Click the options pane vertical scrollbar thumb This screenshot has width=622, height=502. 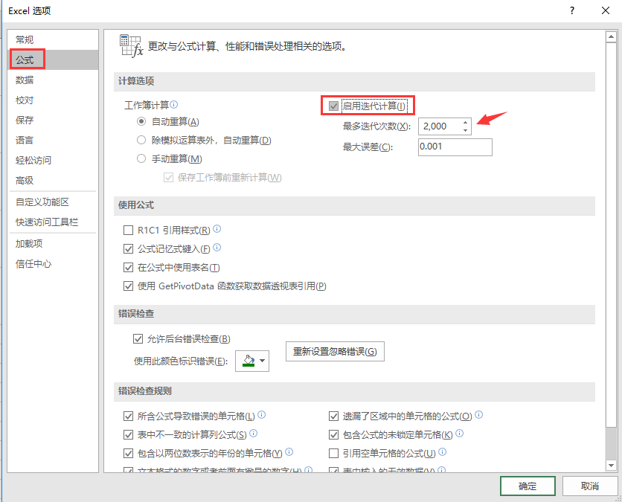point(611,234)
